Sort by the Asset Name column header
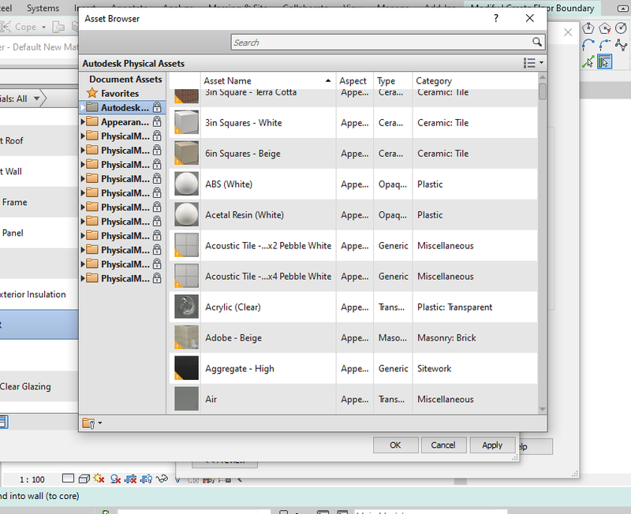Image resolution: width=631 pixels, height=514 pixels. pos(267,81)
